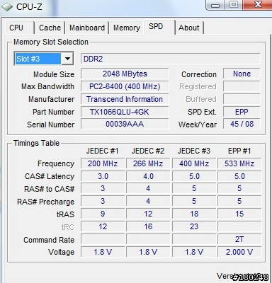Click the tRAS value 18
Image resolution: width=272 pixels, height=283 pixels.
tap(194, 214)
